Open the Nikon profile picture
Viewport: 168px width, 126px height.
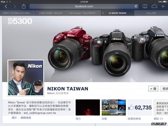click(x=26, y=78)
